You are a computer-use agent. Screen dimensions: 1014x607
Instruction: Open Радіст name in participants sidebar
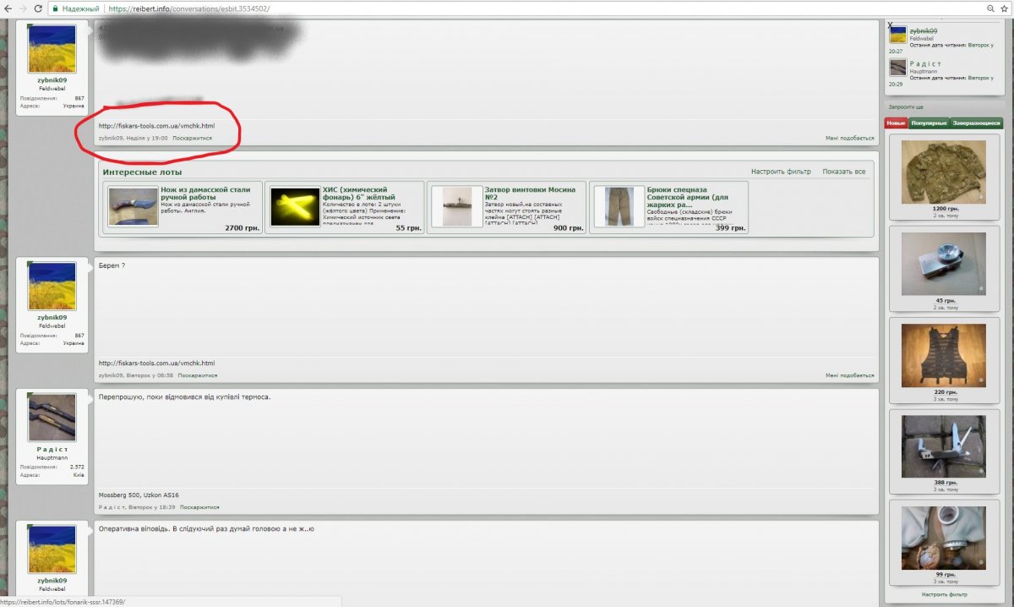click(925, 63)
